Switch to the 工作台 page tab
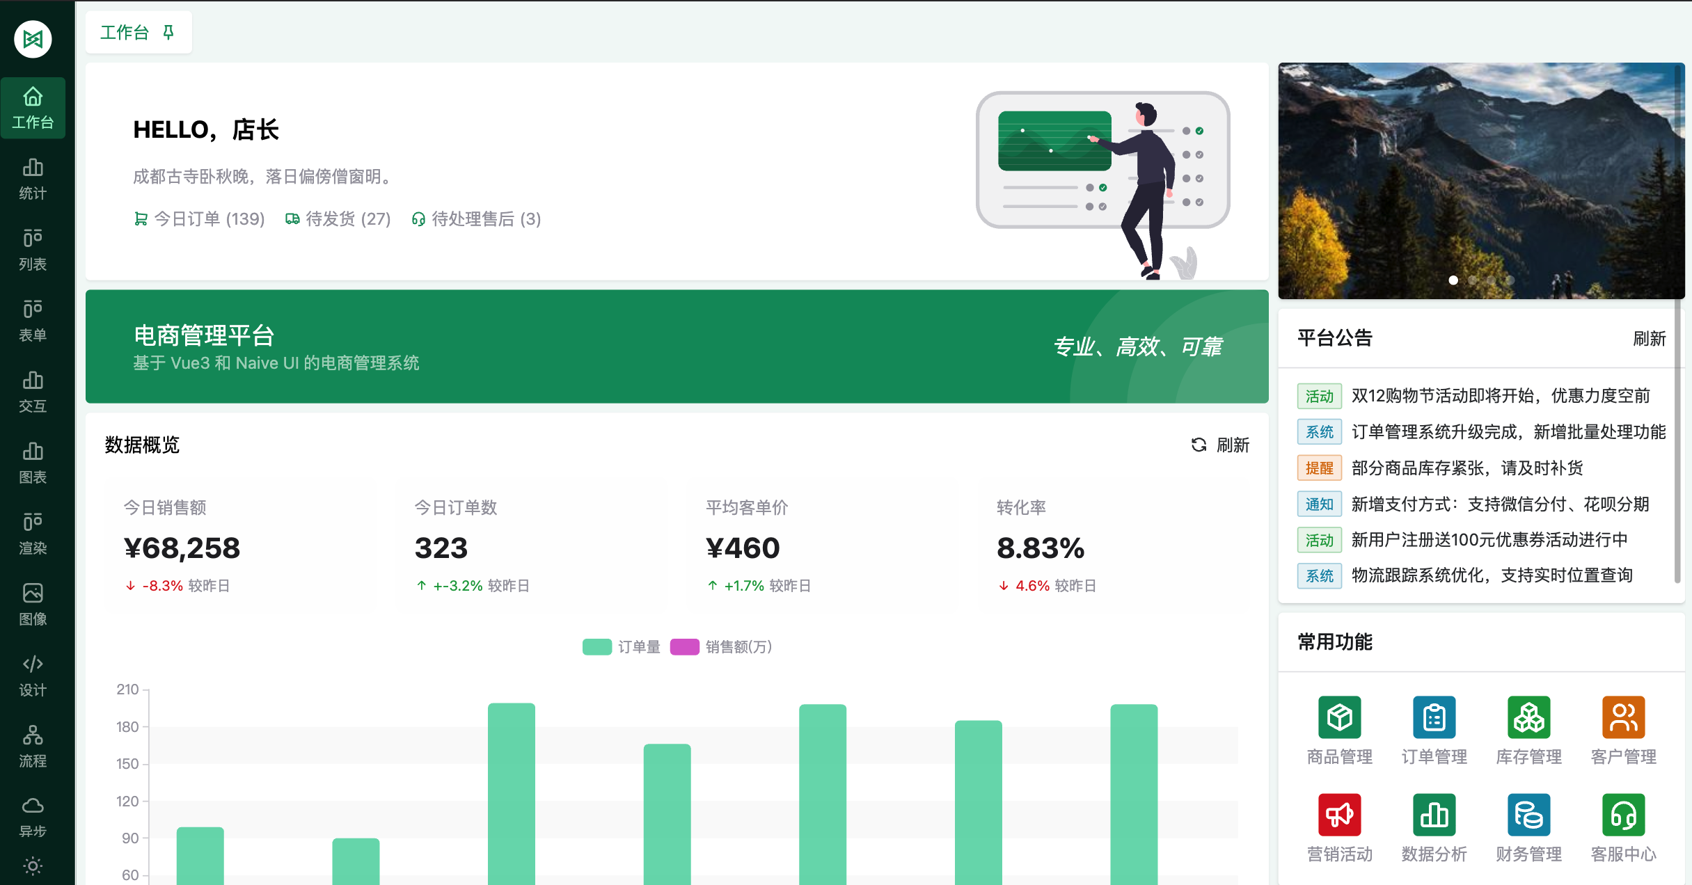The width and height of the screenshot is (1692, 885). 125,32
